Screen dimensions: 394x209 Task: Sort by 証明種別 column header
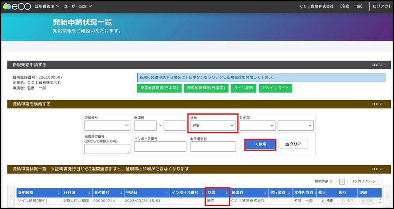(39, 192)
